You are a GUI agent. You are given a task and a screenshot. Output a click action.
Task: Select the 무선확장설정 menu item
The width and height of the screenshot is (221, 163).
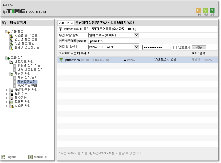(x=27, y=82)
